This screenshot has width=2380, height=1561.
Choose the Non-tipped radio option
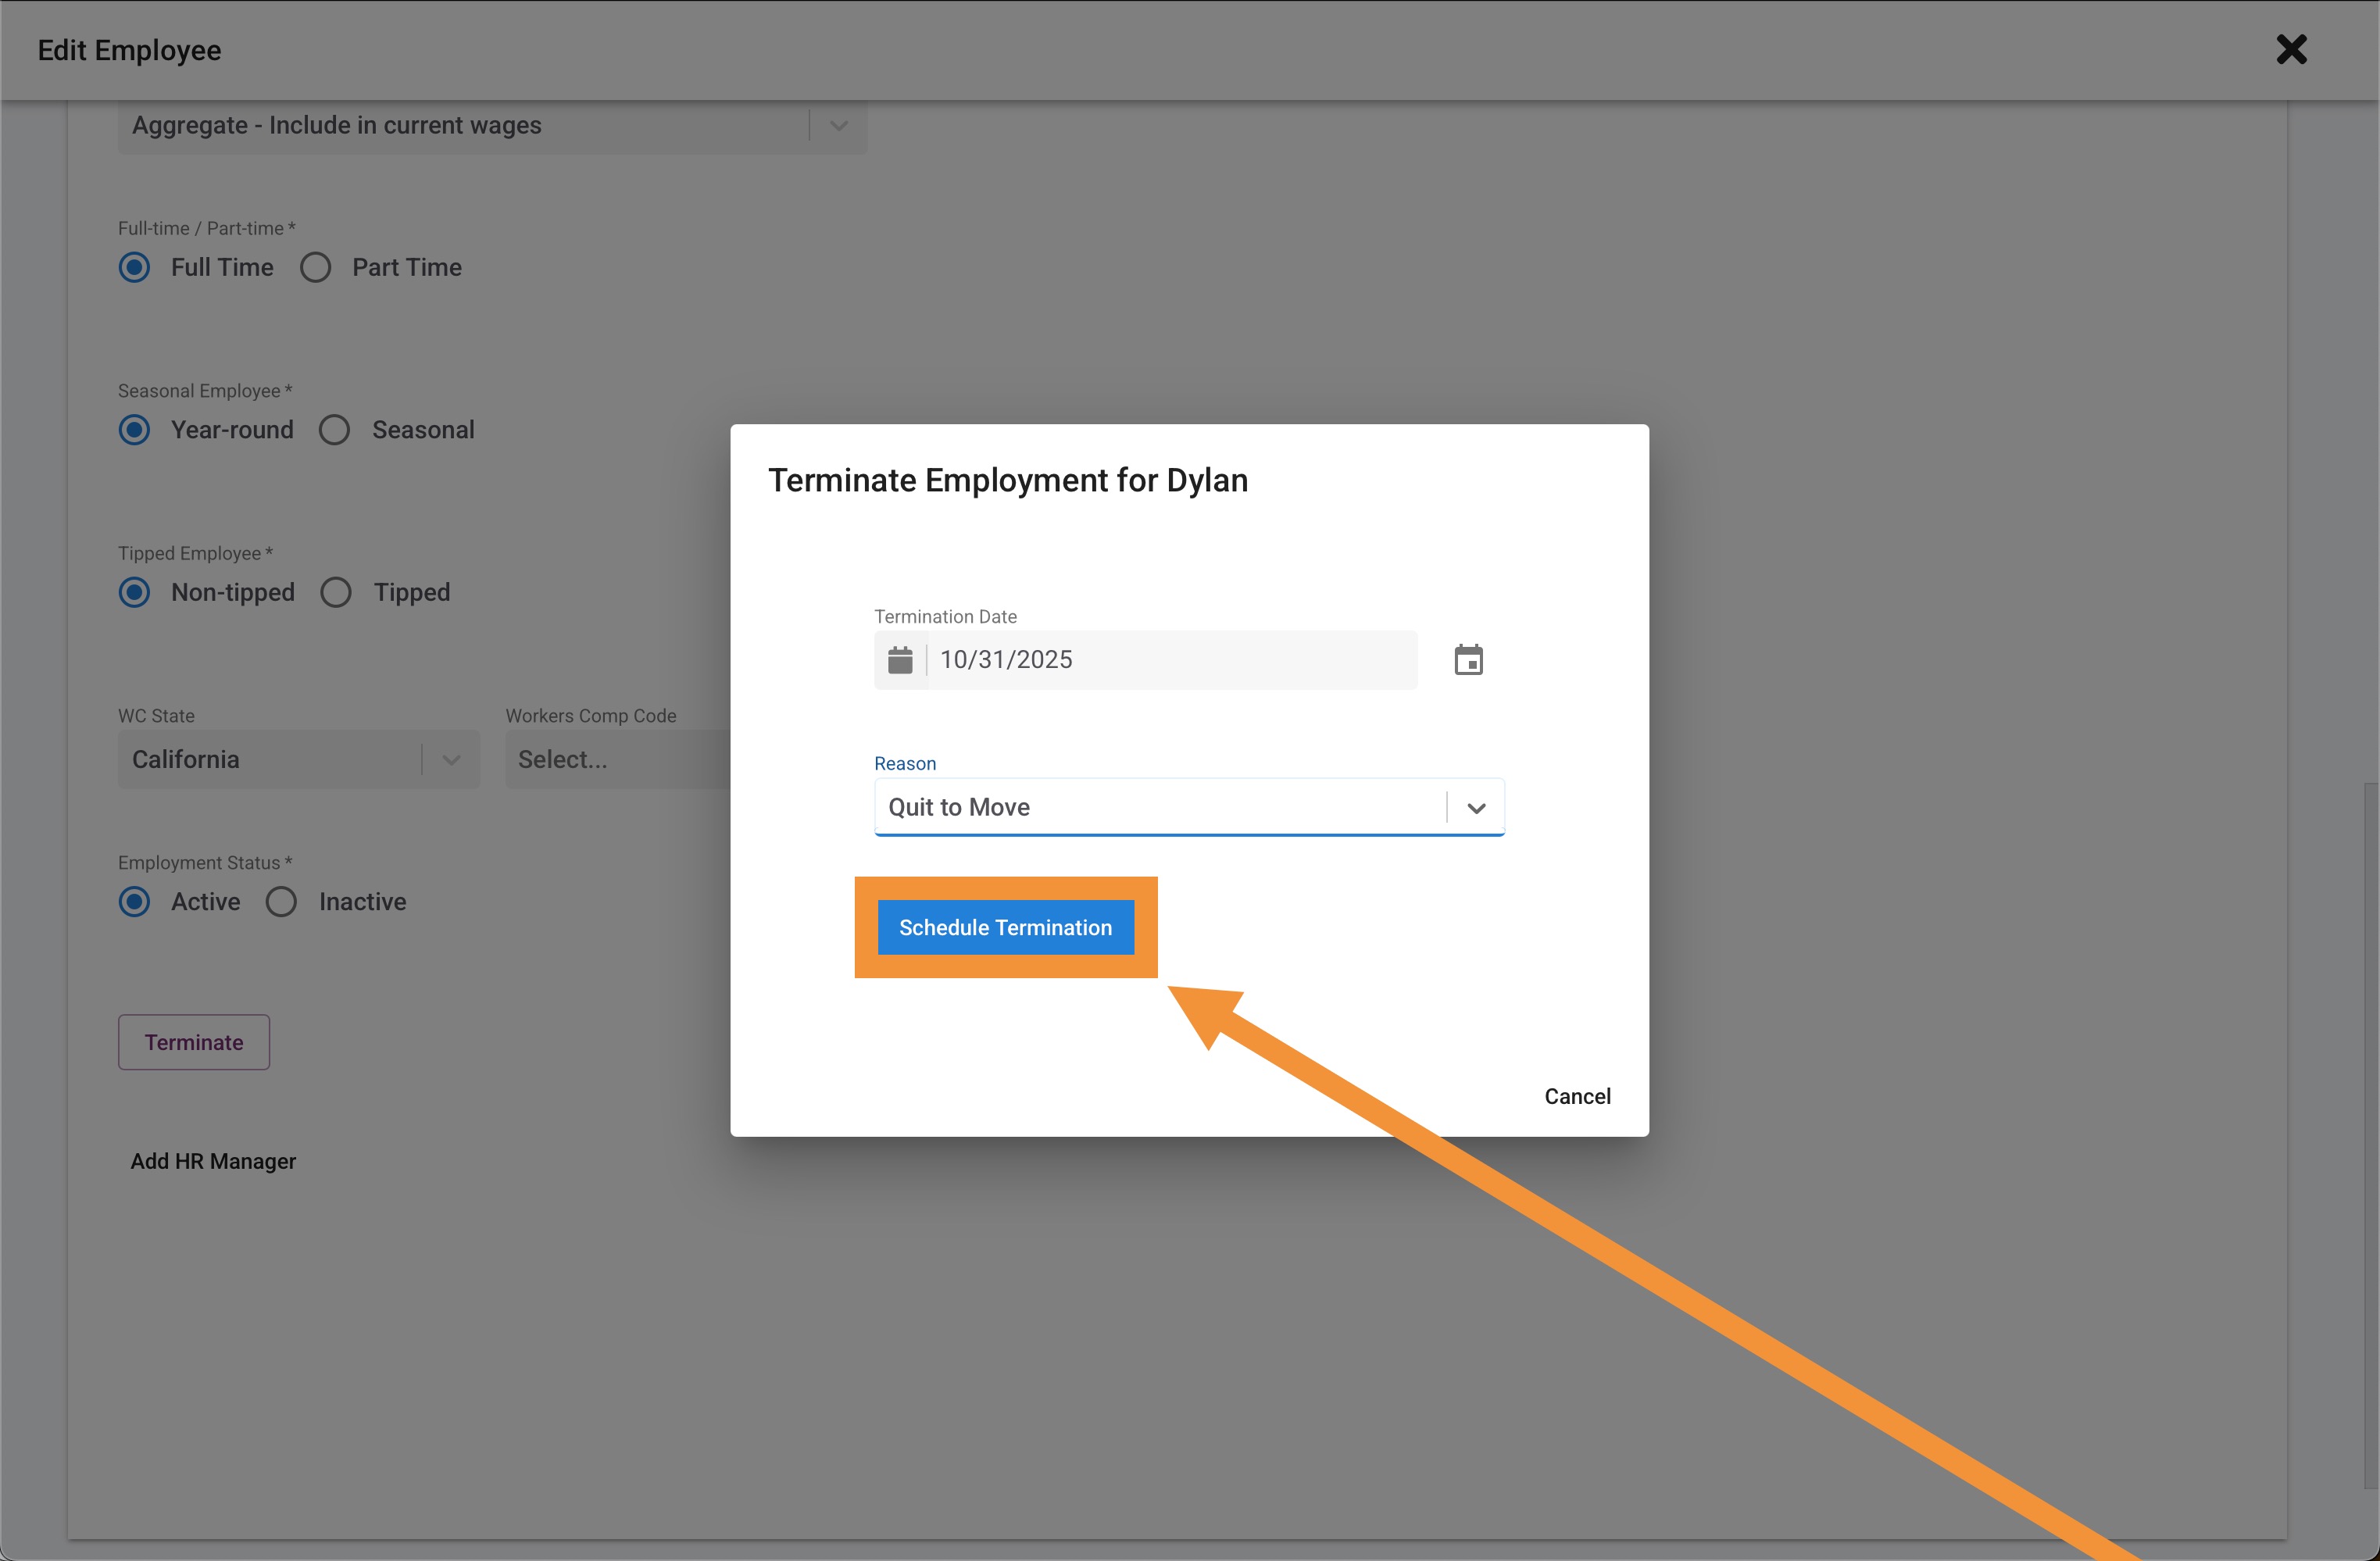pyautogui.click(x=135, y=592)
